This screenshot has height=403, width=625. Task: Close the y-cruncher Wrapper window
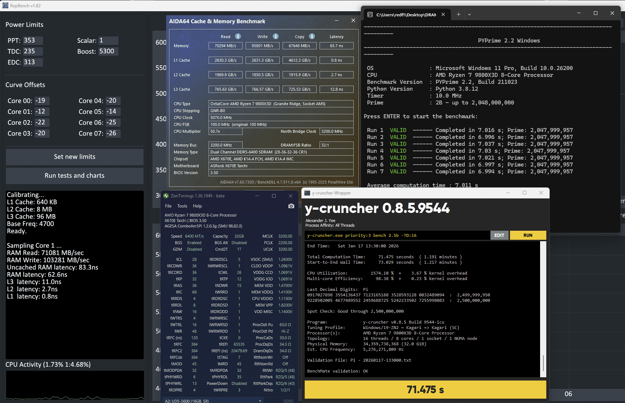tap(541, 193)
